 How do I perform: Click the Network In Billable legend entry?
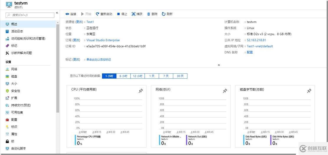click(171, 137)
